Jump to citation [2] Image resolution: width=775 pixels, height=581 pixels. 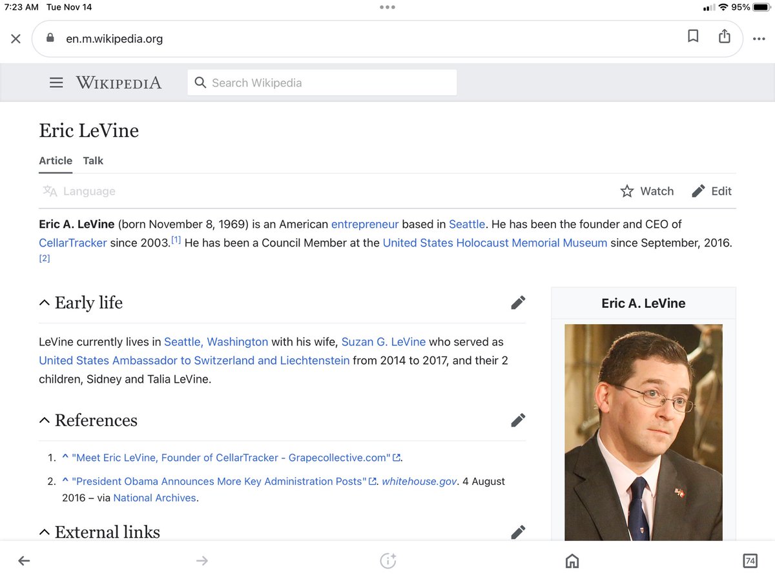tap(45, 258)
